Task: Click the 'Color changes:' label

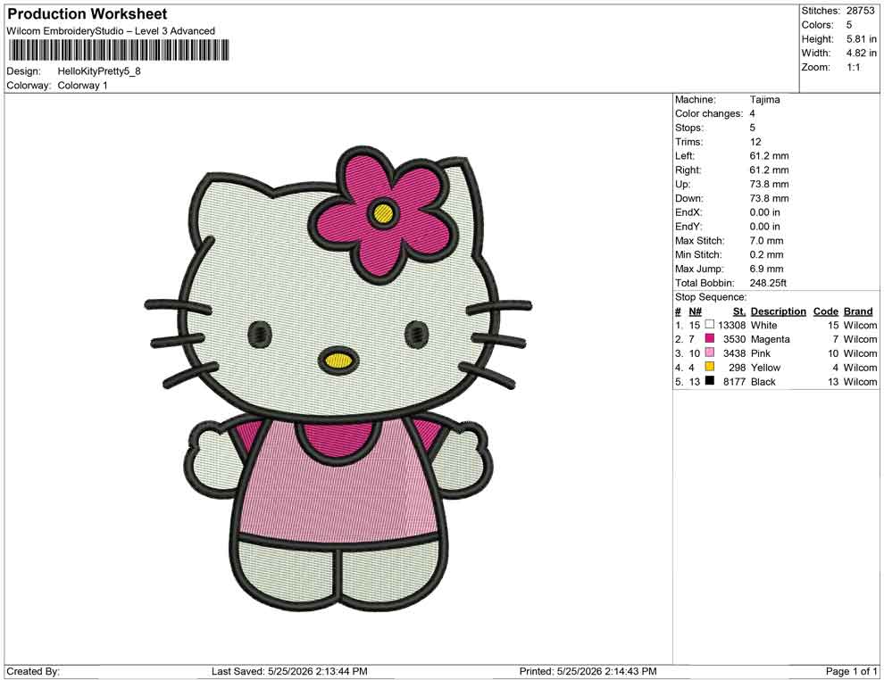Action: pyautogui.click(x=709, y=114)
